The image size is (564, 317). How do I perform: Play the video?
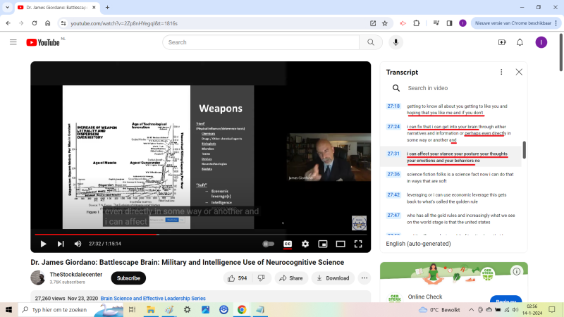click(43, 244)
